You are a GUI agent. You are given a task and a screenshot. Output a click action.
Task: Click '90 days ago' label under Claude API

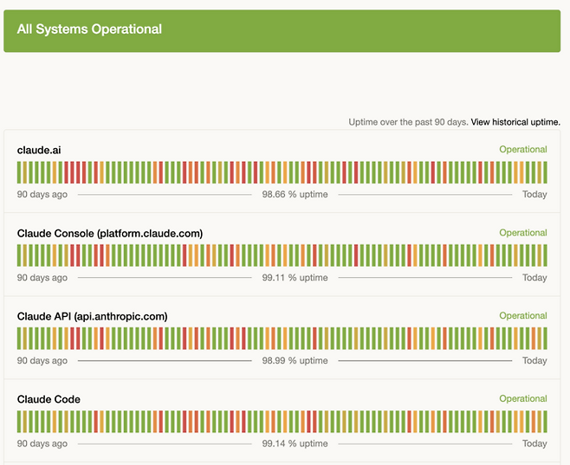(42, 361)
